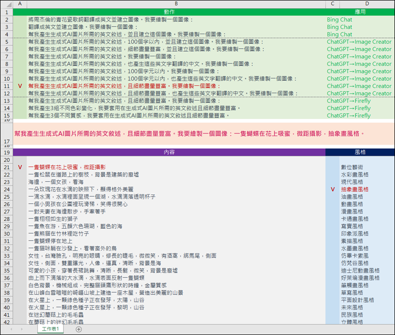Select the 油畫風格 style cell
395x335 pixels.
pos(367,197)
